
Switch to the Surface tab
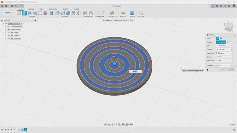(x=31, y=9)
